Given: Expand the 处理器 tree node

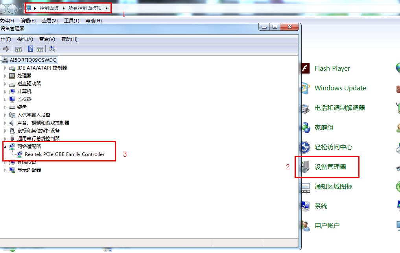Looking at the screenshot, I should pyautogui.click(x=5, y=76).
